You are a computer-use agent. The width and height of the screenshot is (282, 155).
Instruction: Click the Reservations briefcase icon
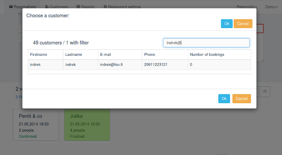[x=11, y=7]
